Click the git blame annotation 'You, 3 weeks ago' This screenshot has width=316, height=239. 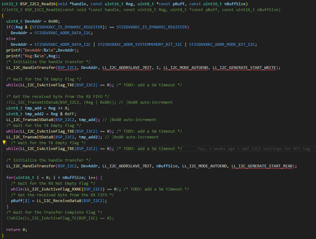click(x=216, y=148)
